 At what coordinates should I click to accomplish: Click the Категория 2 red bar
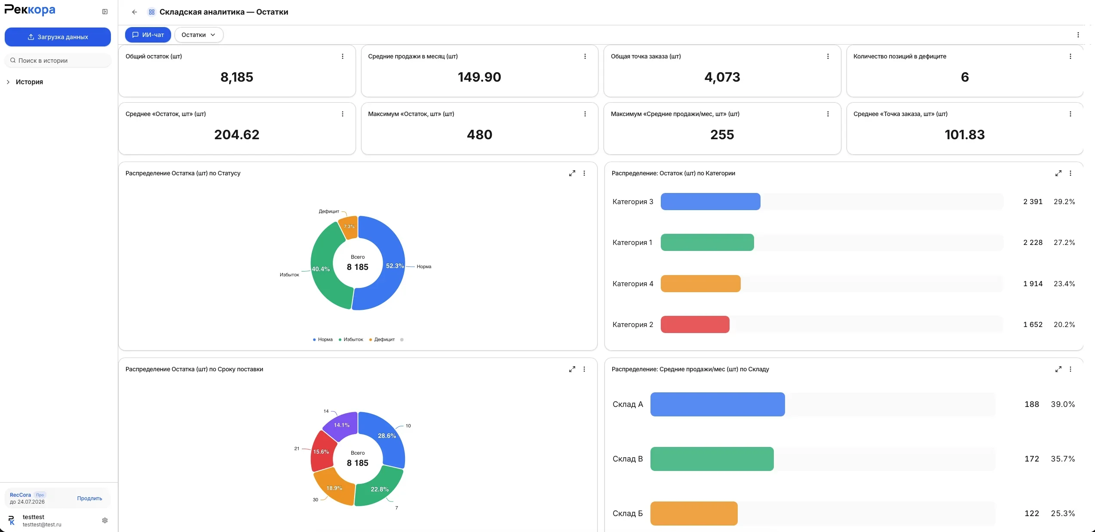coord(695,324)
